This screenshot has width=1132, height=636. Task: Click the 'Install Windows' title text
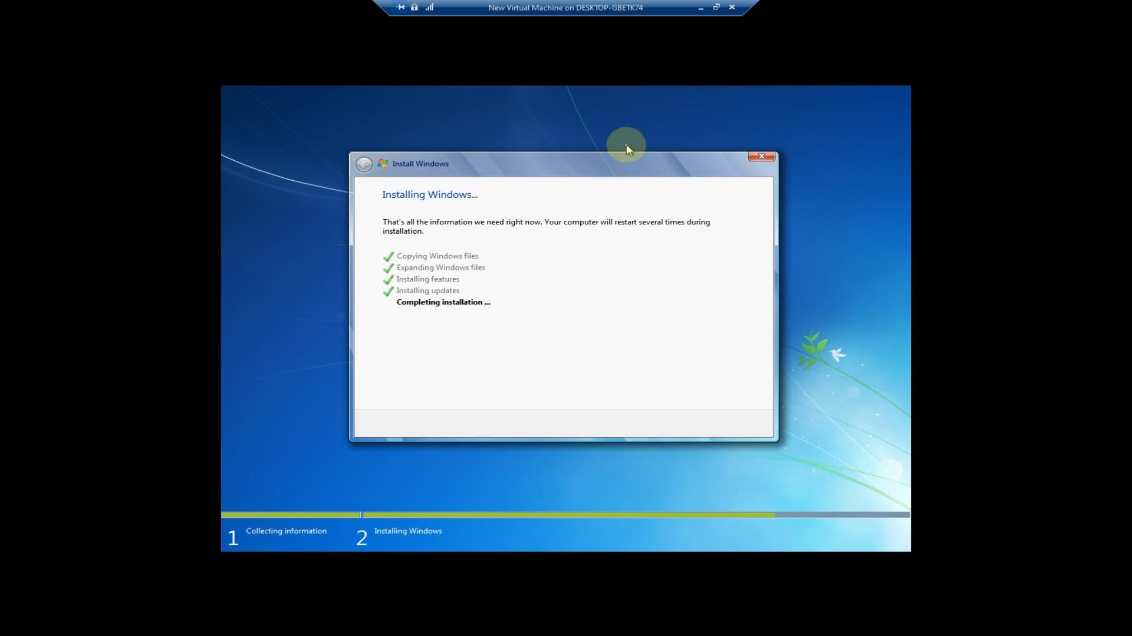coord(420,164)
